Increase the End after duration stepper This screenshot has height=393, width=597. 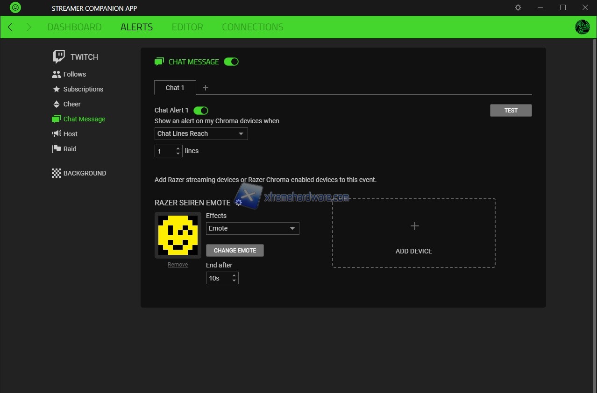click(234, 275)
